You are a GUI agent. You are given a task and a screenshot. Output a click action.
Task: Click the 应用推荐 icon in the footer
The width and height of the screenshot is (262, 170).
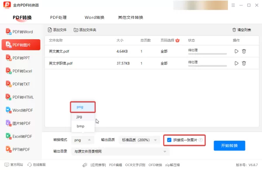pos(85,165)
